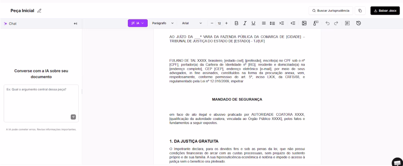Click the Peça Inicial document title
Image resolution: width=403 pixels, height=166 pixels.
click(22, 11)
